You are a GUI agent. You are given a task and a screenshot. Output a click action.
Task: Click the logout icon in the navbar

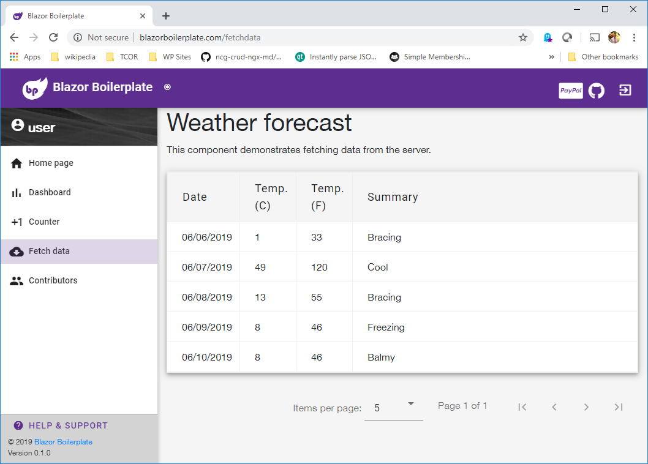point(624,90)
